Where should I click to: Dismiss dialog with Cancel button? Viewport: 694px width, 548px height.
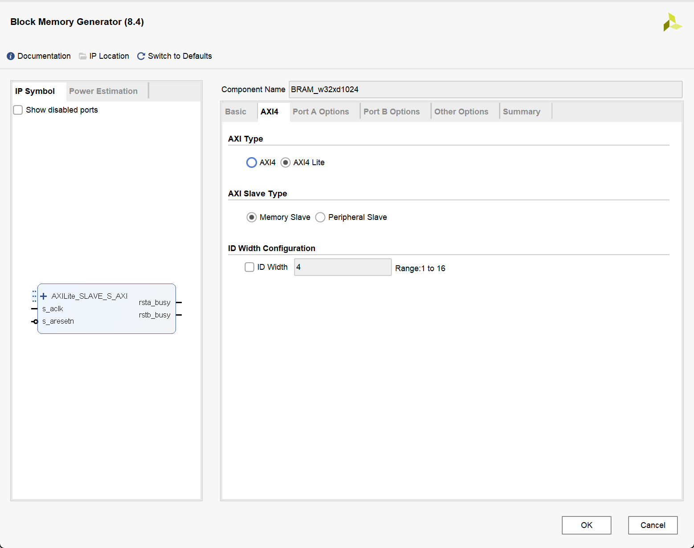click(x=653, y=525)
